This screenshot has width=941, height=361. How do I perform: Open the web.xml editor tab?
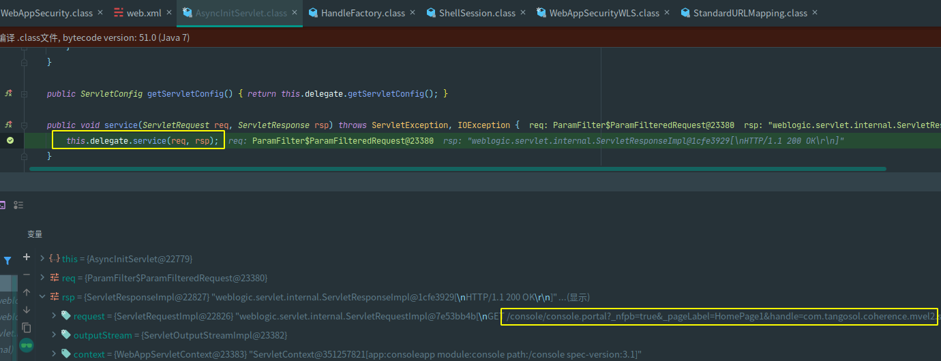tap(144, 13)
